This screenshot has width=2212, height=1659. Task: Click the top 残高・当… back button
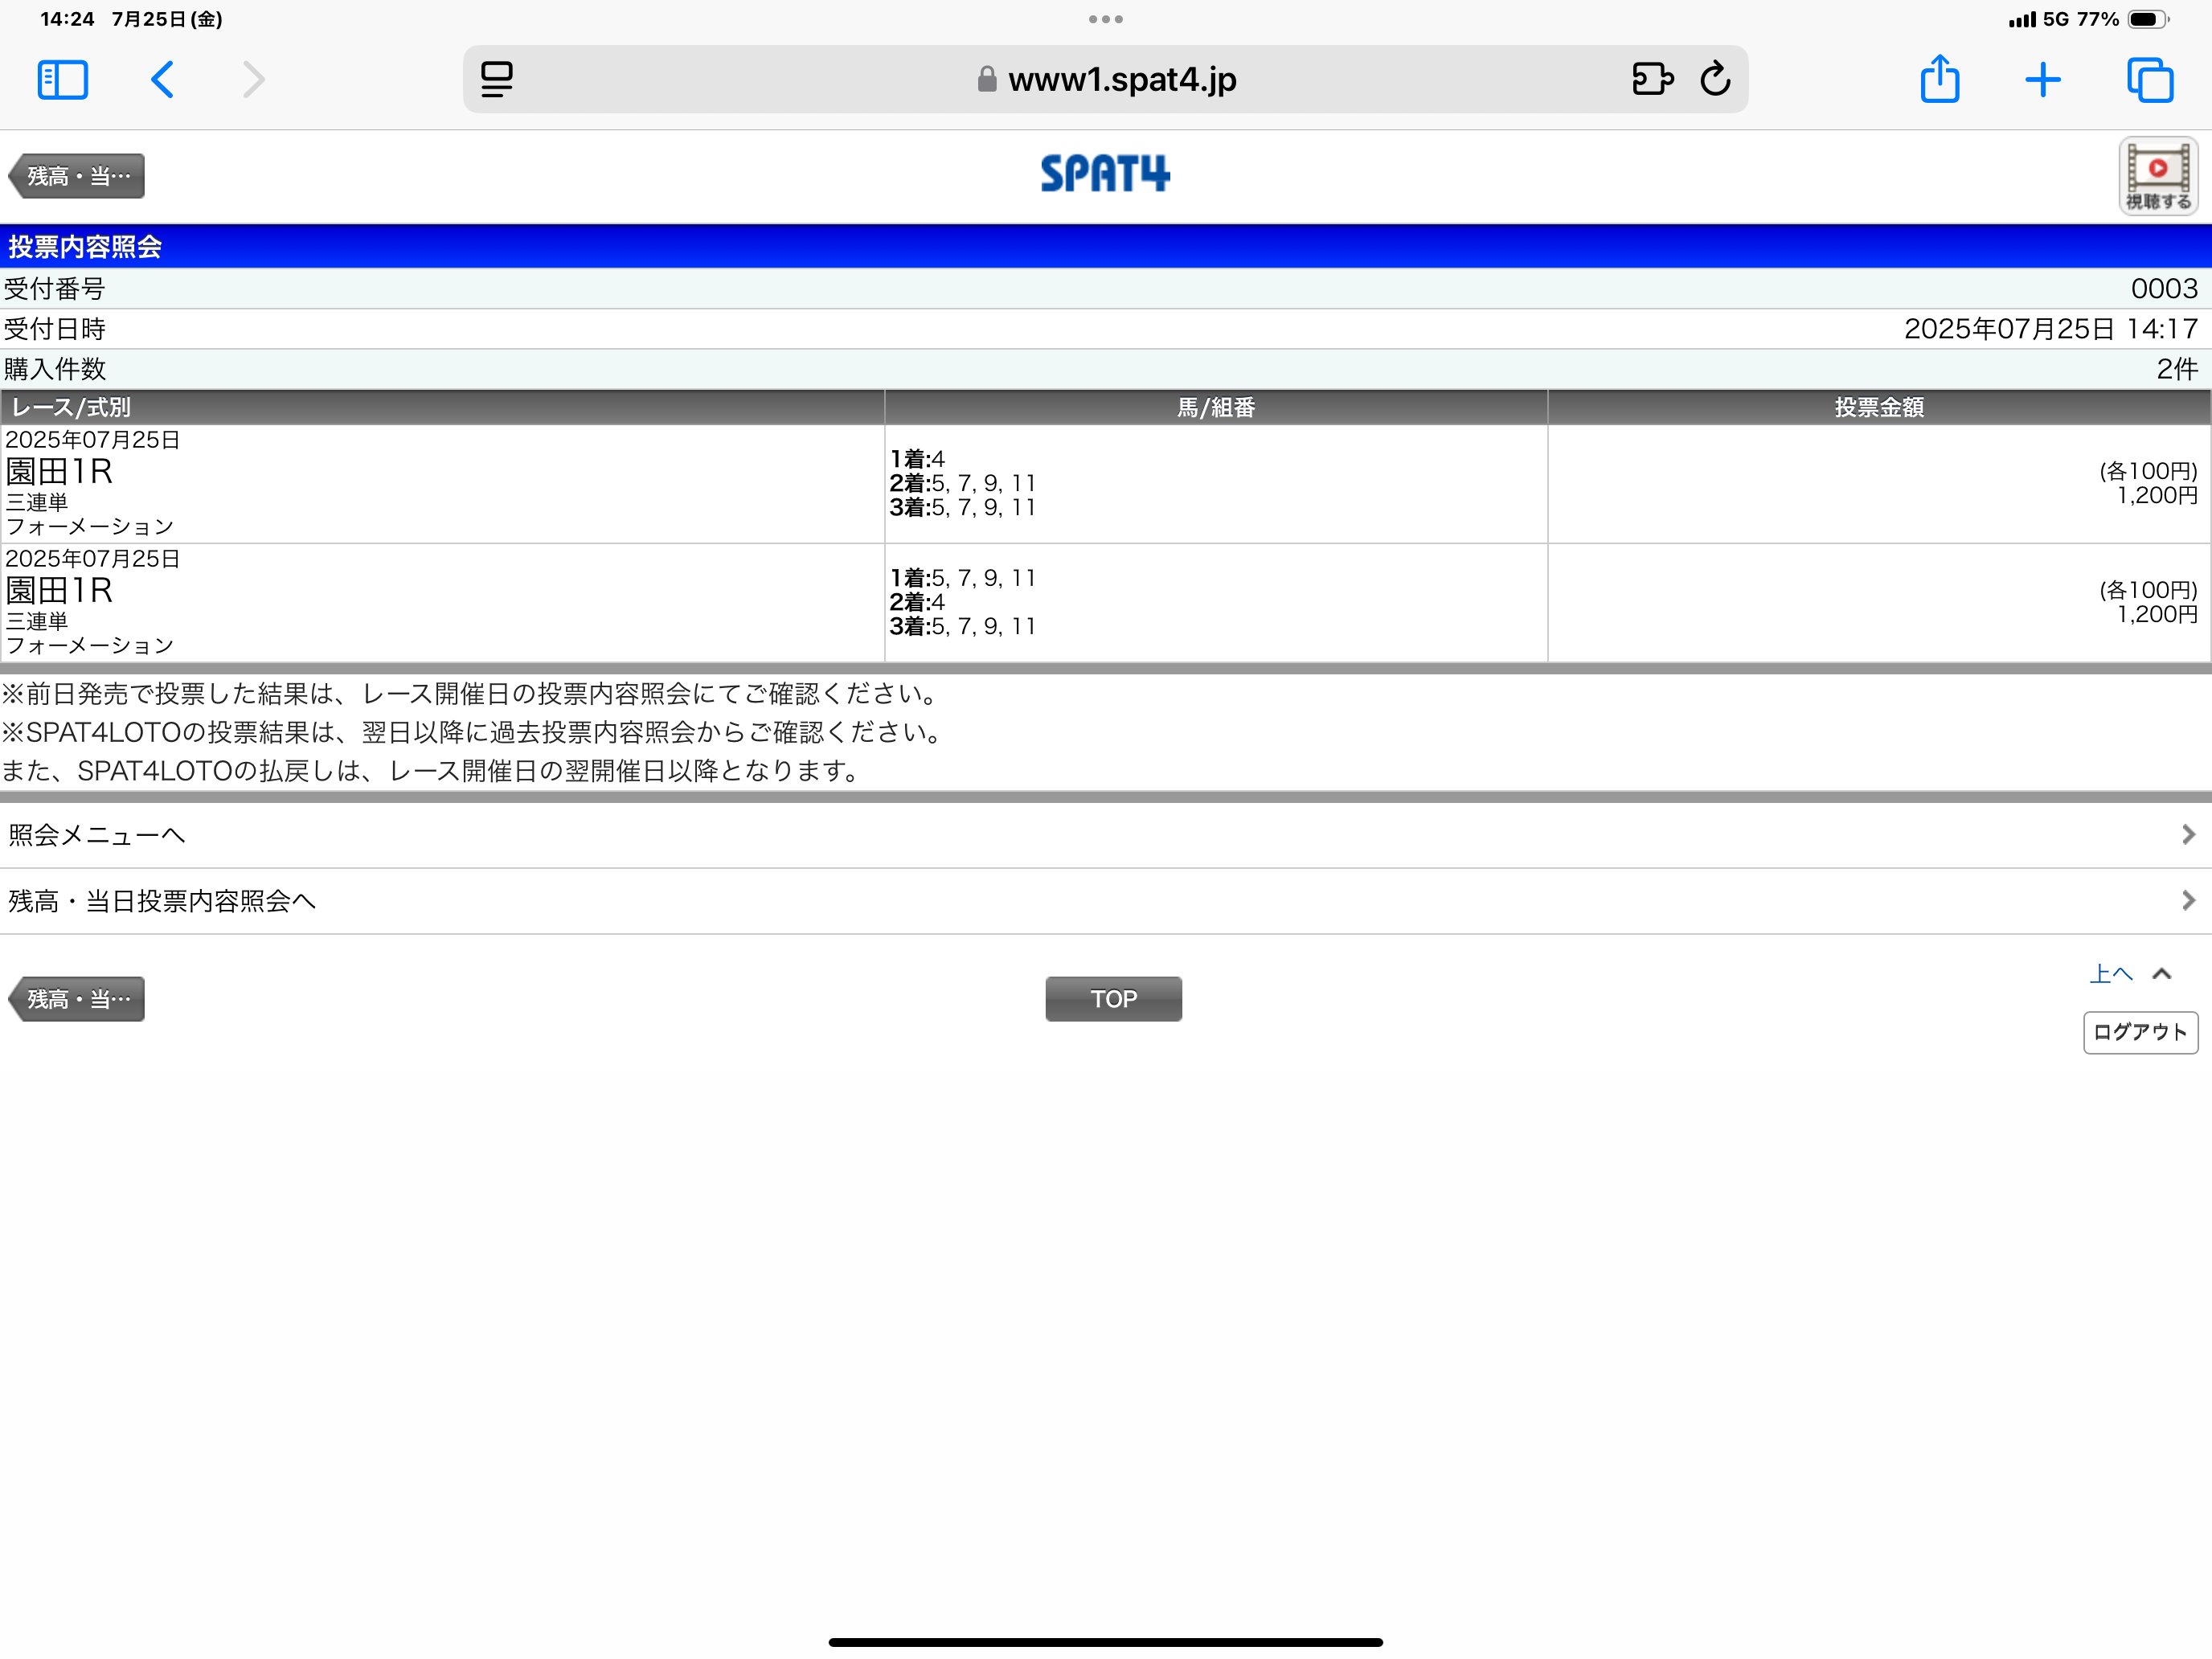(78, 176)
